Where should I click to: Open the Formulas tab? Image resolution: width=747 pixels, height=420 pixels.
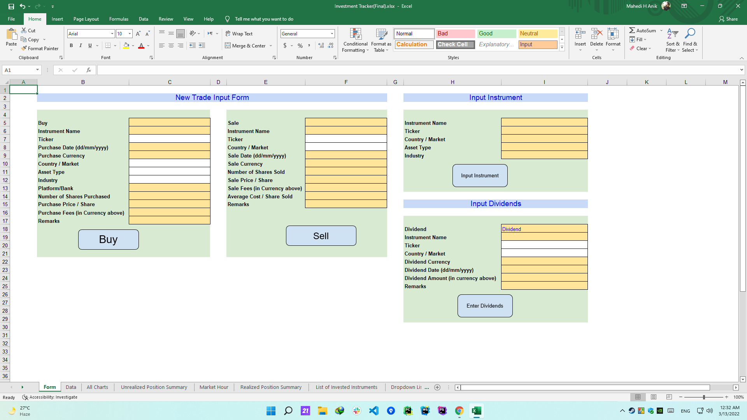point(119,19)
